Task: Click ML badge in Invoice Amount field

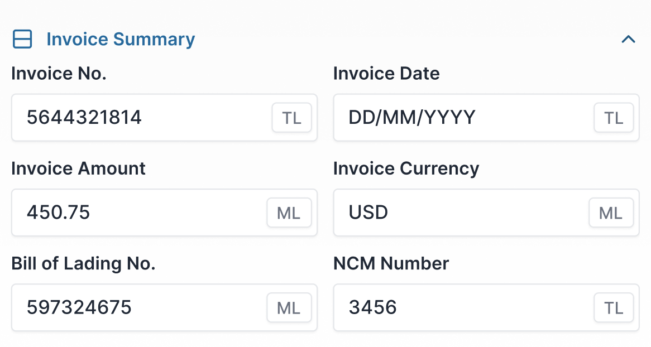Action: [x=289, y=213]
